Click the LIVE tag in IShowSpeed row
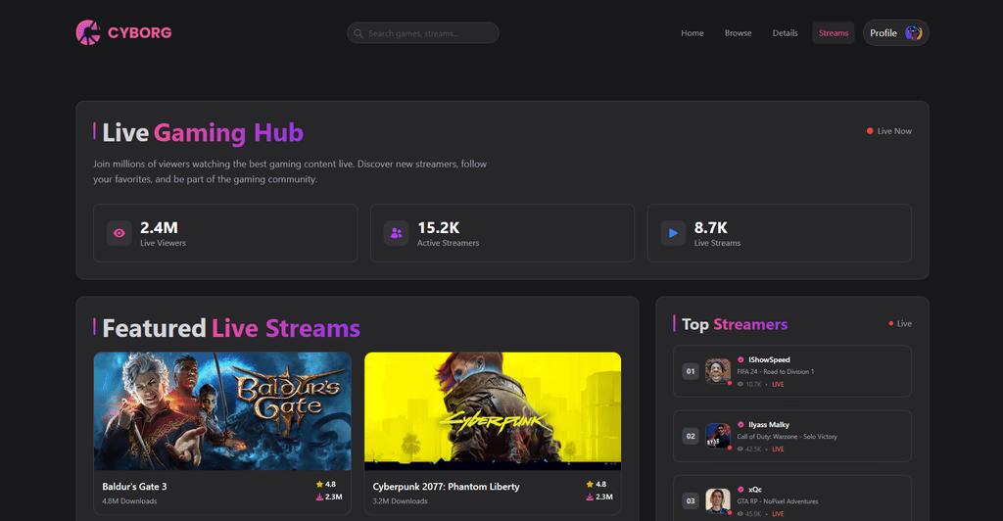Screen dimensions: 1003x521 coord(778,384)
